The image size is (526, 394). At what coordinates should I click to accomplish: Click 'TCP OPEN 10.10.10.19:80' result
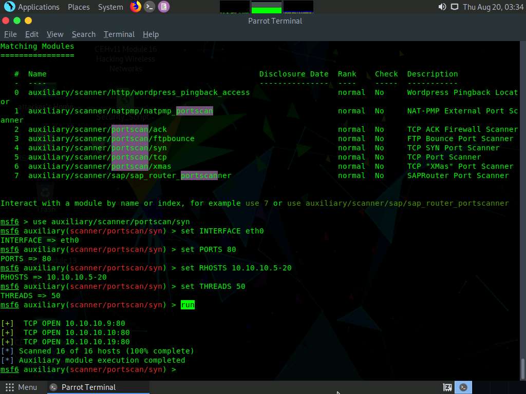click(x=77, y=342)
